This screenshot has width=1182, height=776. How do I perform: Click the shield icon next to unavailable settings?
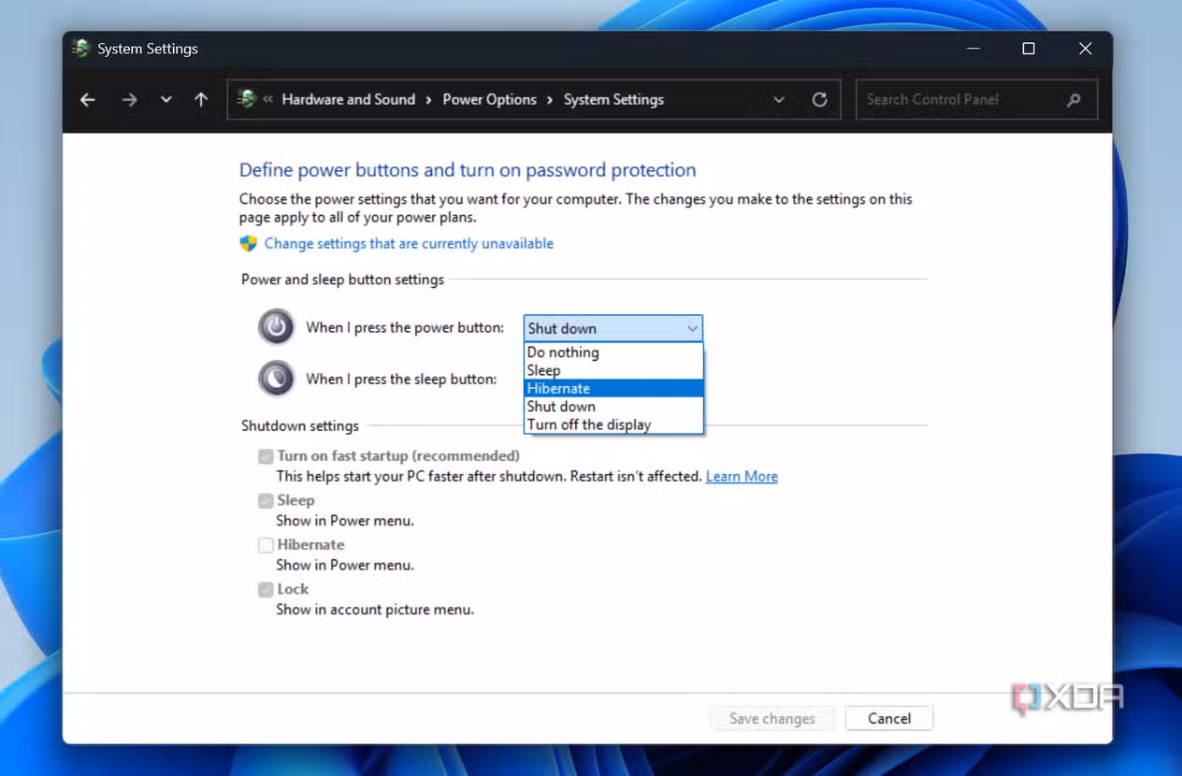[x=248, y=243]
